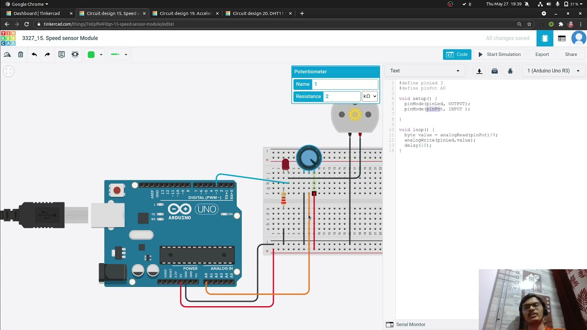The width and height of the screenshot is (587, 330).
Task: Open the kΩ resistance unit dropdown
Action: tap(370, 97)
